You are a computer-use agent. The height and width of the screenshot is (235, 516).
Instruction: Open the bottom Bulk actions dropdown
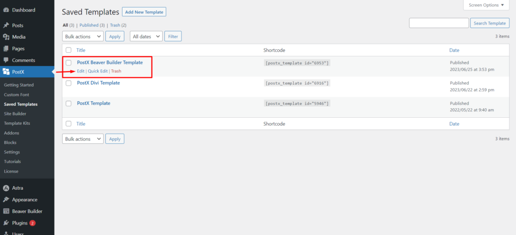83,139
